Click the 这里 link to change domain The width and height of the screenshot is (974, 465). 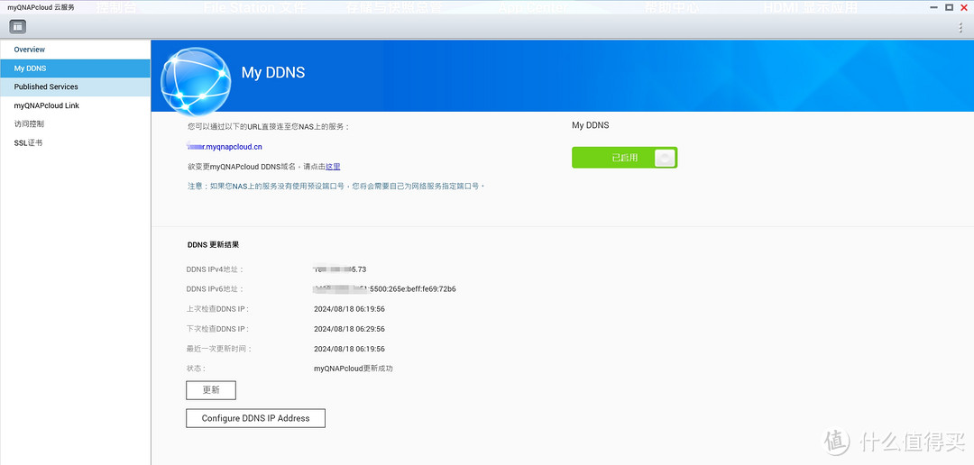(x=333, y=167)
